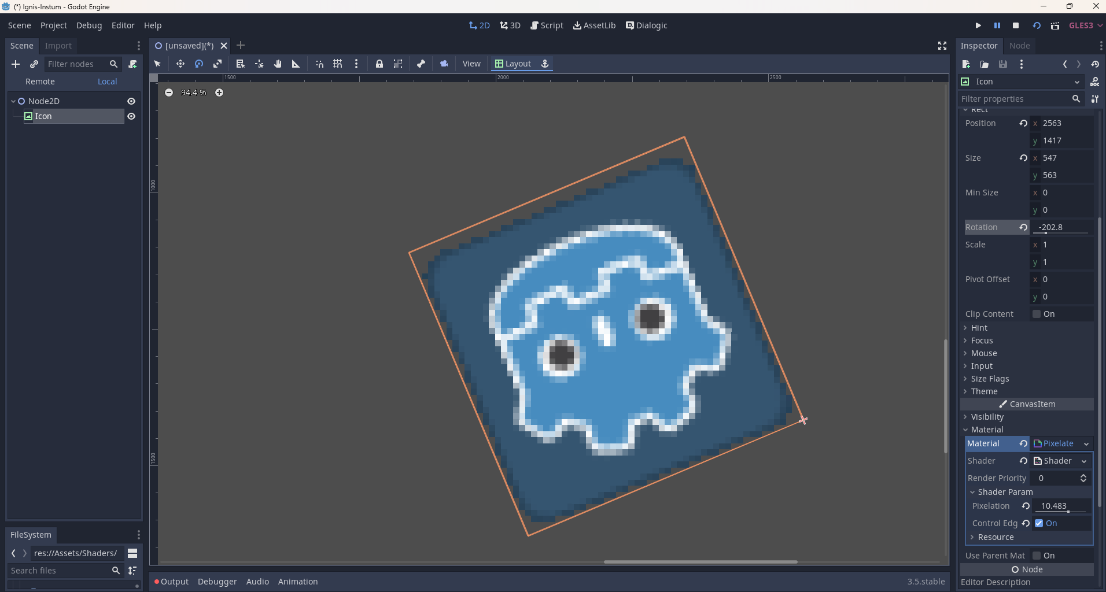Toggle visibility of Node2D
1106x592 pixels.
click(x=131, y=101)
